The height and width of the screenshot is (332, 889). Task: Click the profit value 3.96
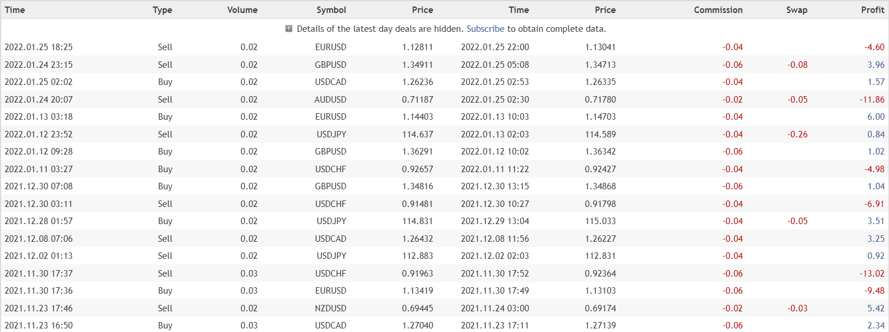coord(876,65)
